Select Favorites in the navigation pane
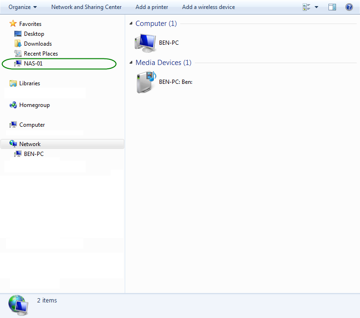The width and height of the screenshot is (360, 318). coord(30,24)
